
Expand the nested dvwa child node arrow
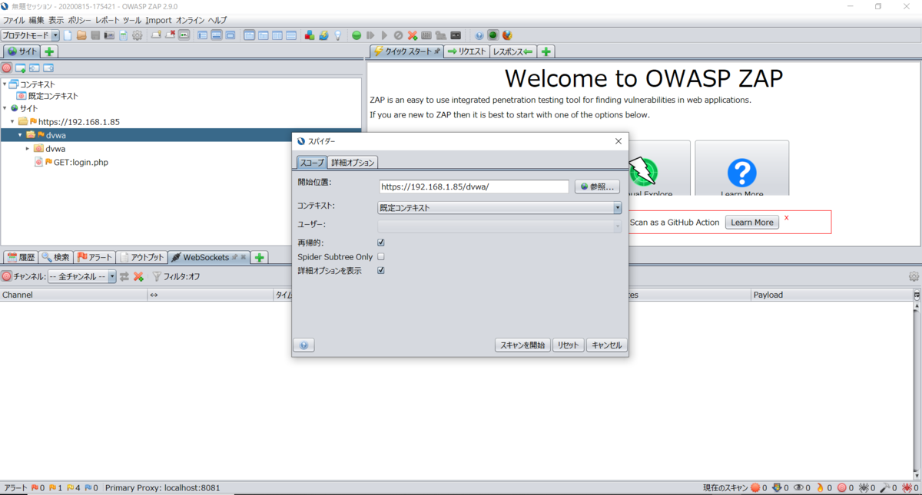click(28, 148)
